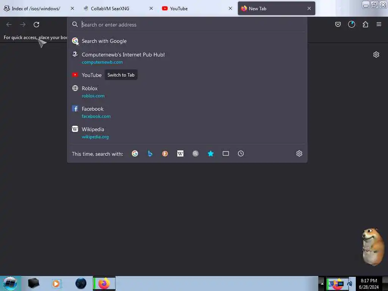Open the Roblox suggestion
Viewport: 388px width, 291px height.
point(187,92)
